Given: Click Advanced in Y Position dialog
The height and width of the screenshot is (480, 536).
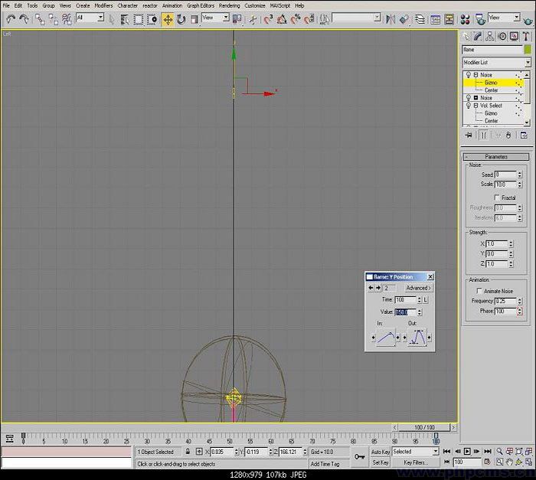Looking at the screenshot, I should (418, 288).
